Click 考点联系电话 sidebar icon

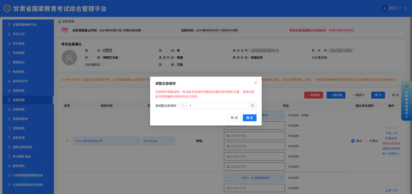pyautogui.click(x=9, y=156)
